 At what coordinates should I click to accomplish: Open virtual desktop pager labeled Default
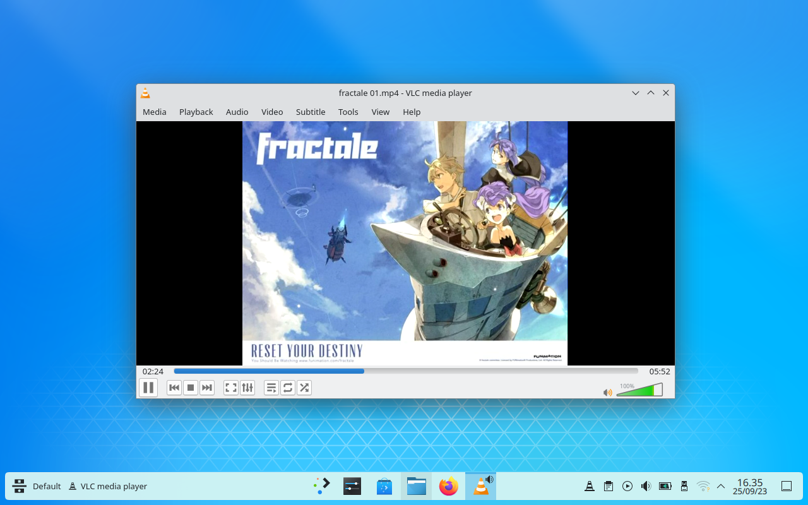[37, 486]
